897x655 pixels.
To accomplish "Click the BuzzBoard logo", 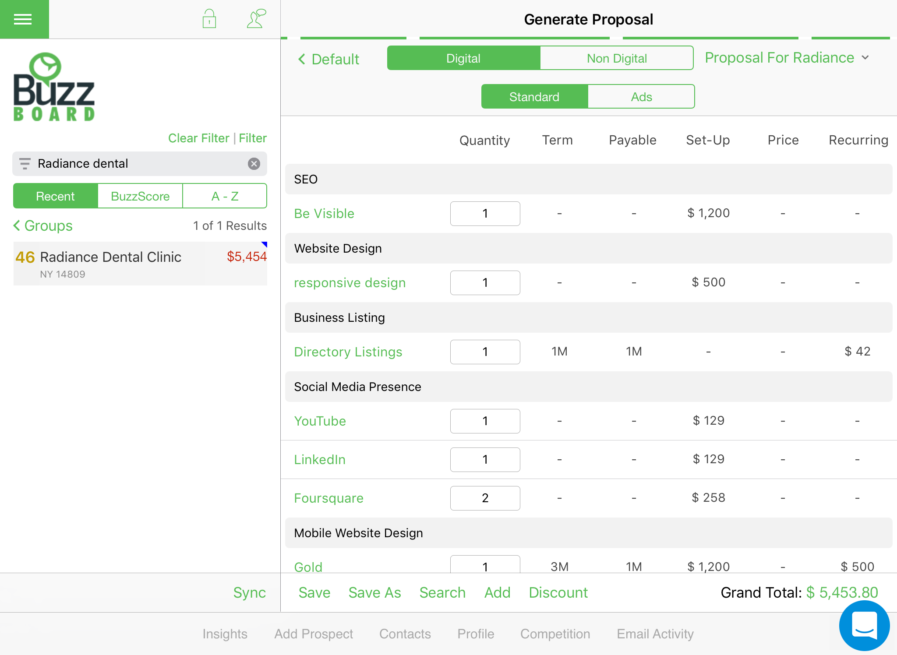I will click(x=54, y=86).
